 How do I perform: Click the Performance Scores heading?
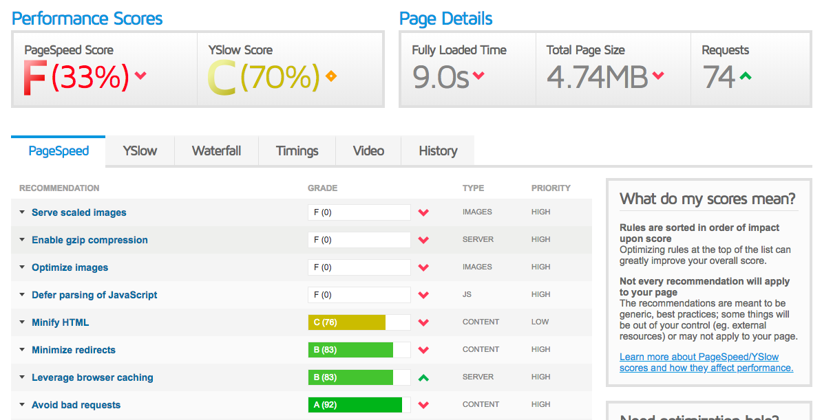click(87, 19)
